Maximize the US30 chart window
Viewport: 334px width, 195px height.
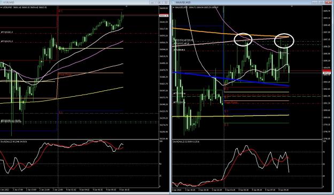click(159, 2)
